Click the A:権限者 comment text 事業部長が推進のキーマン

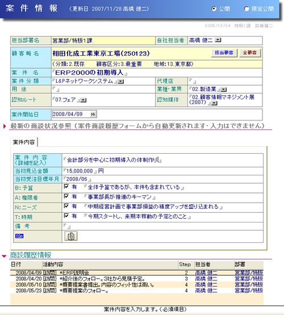(x=120, y=197)
